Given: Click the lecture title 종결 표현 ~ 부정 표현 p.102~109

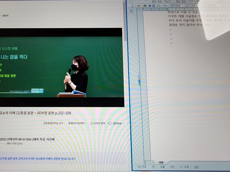Looking at the screenshot, I should point(36,113).
